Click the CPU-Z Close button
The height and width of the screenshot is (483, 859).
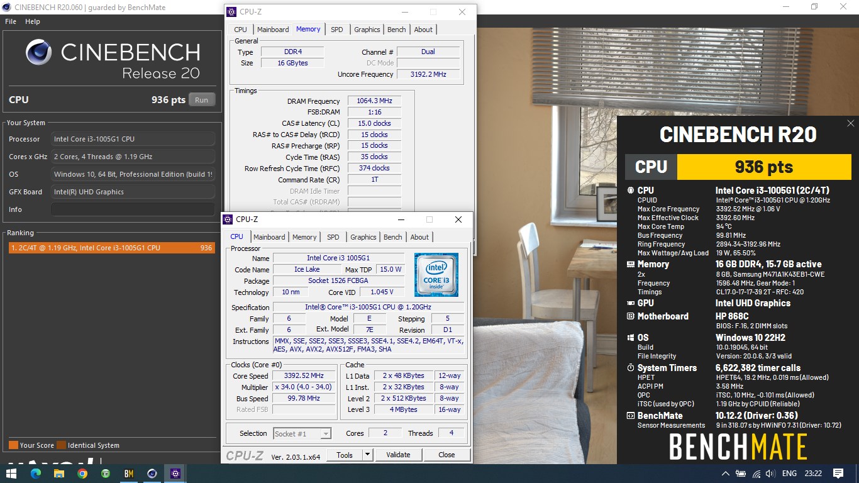446,455
